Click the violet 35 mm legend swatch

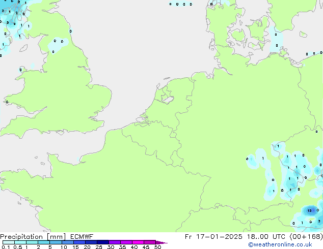[x=126, y=242]
